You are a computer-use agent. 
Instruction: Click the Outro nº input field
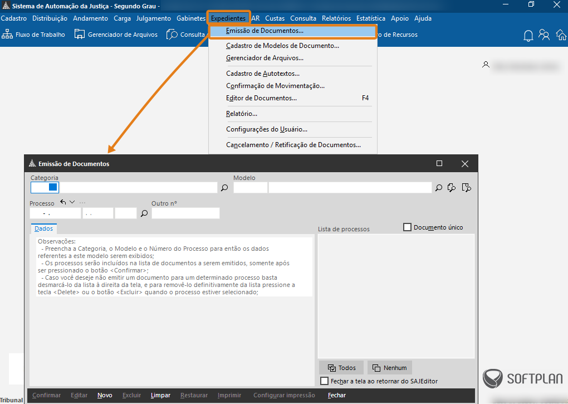[185, 213]
